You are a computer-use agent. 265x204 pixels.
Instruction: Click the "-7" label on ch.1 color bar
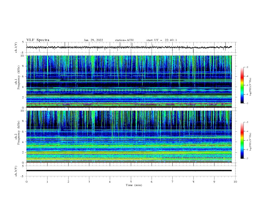247,103
